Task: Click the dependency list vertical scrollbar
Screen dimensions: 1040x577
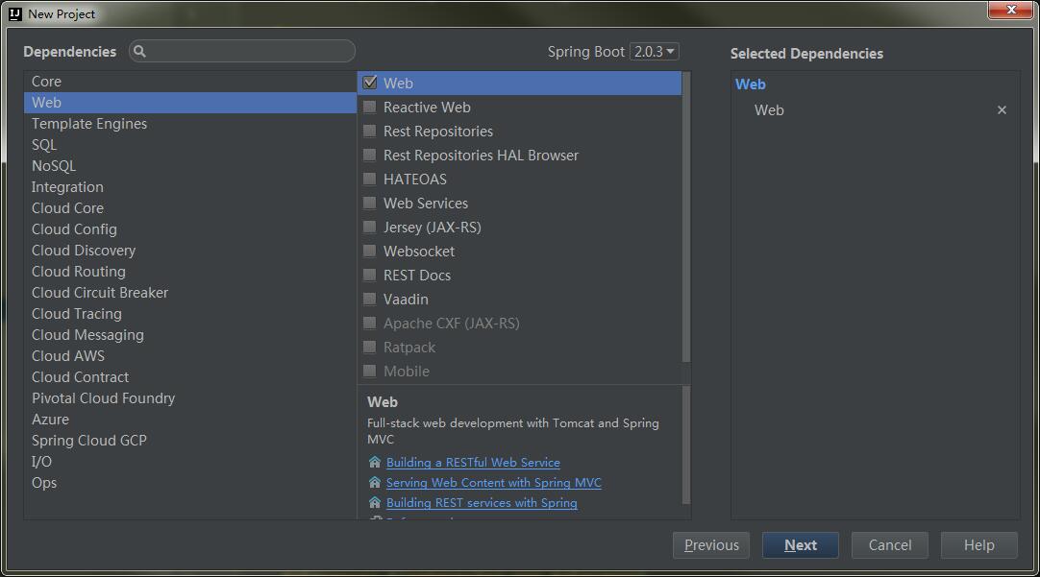Action: pyautogui.click(x=686, y=217)
